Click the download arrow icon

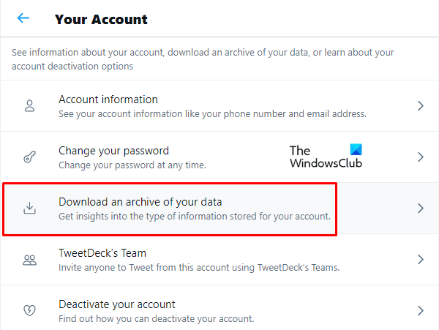click(x=29, y=209)
